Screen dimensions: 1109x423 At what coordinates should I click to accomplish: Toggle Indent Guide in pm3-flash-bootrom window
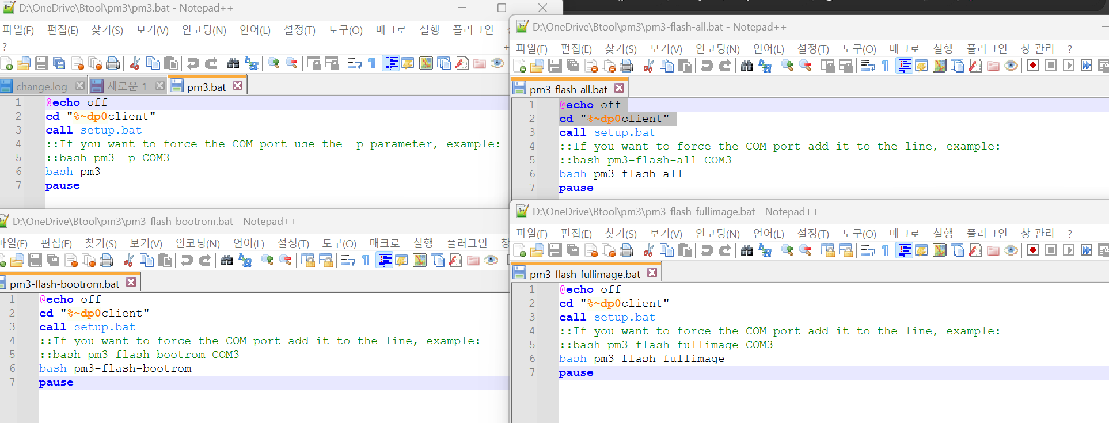pos(385,260)
